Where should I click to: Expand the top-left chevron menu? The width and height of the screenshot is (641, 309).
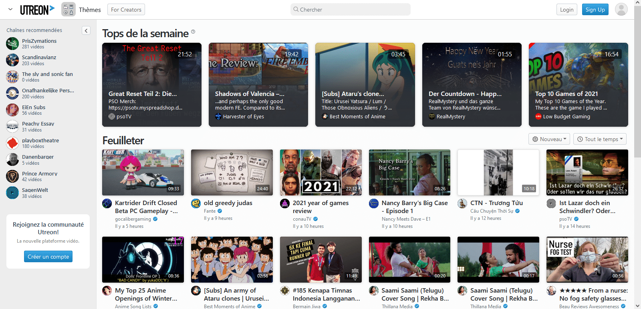tap(10, 9)
